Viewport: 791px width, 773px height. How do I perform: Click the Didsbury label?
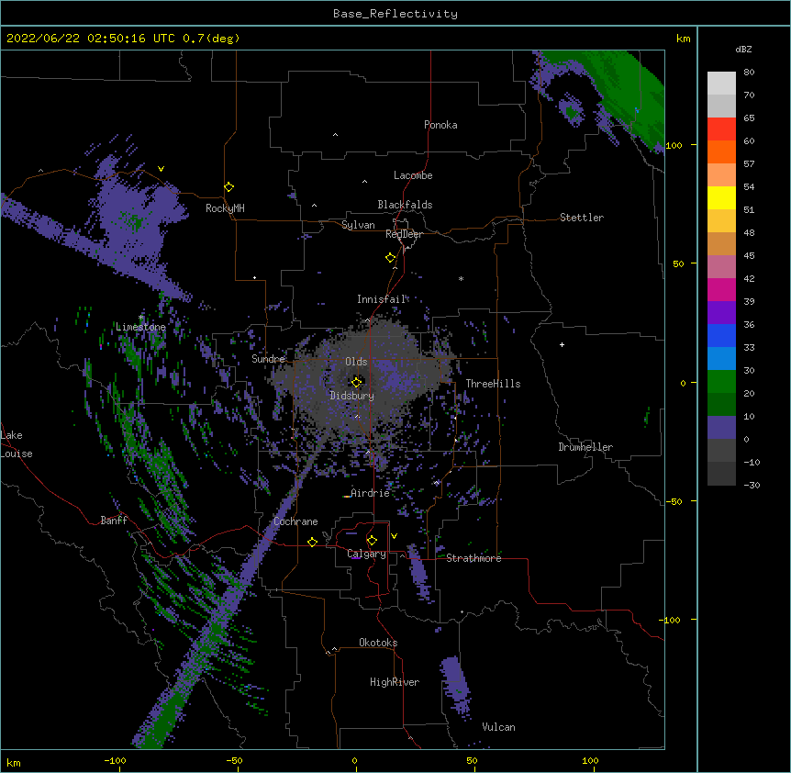point(352,396)
